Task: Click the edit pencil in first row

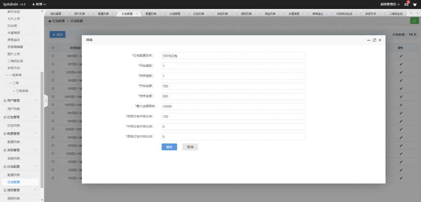Action: click(401, 56)
